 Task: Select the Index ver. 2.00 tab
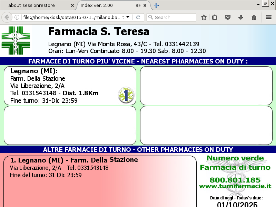pos(103,6)
